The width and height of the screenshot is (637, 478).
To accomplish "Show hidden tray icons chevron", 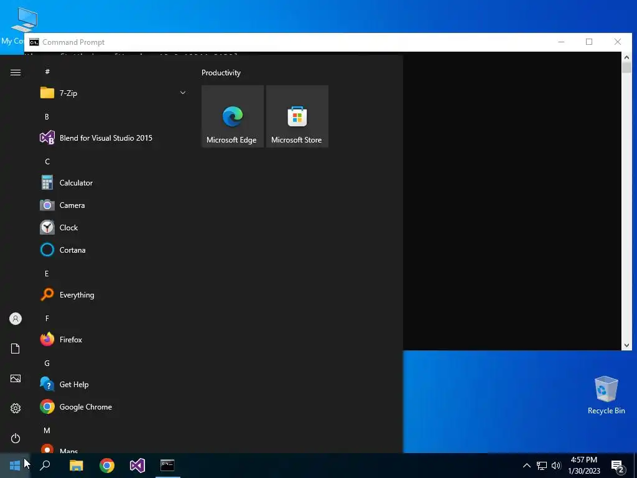I will [526, 466].
